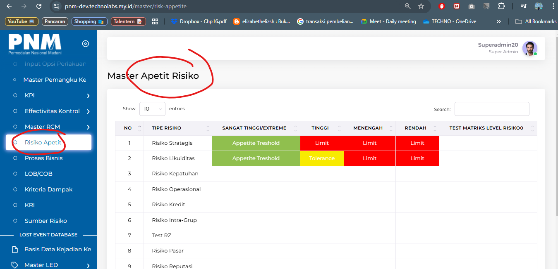
Task: Open the YouTube bookmark
Action: tap(22, 21)
